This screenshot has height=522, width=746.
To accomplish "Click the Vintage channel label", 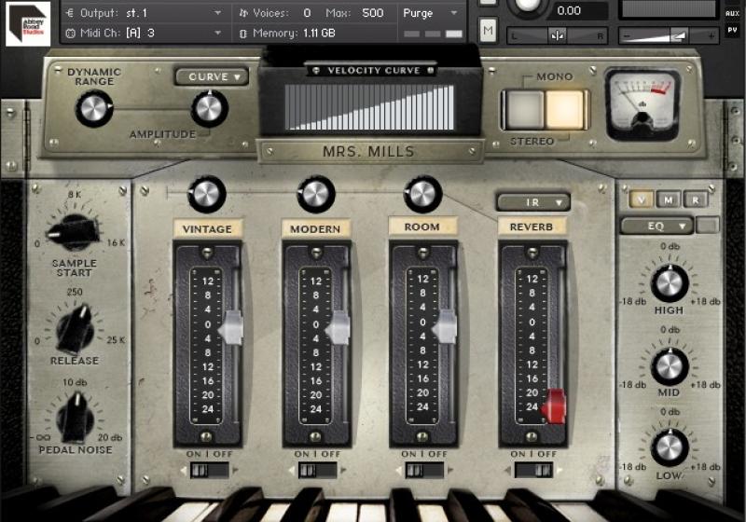I will [x=207, y=228].
